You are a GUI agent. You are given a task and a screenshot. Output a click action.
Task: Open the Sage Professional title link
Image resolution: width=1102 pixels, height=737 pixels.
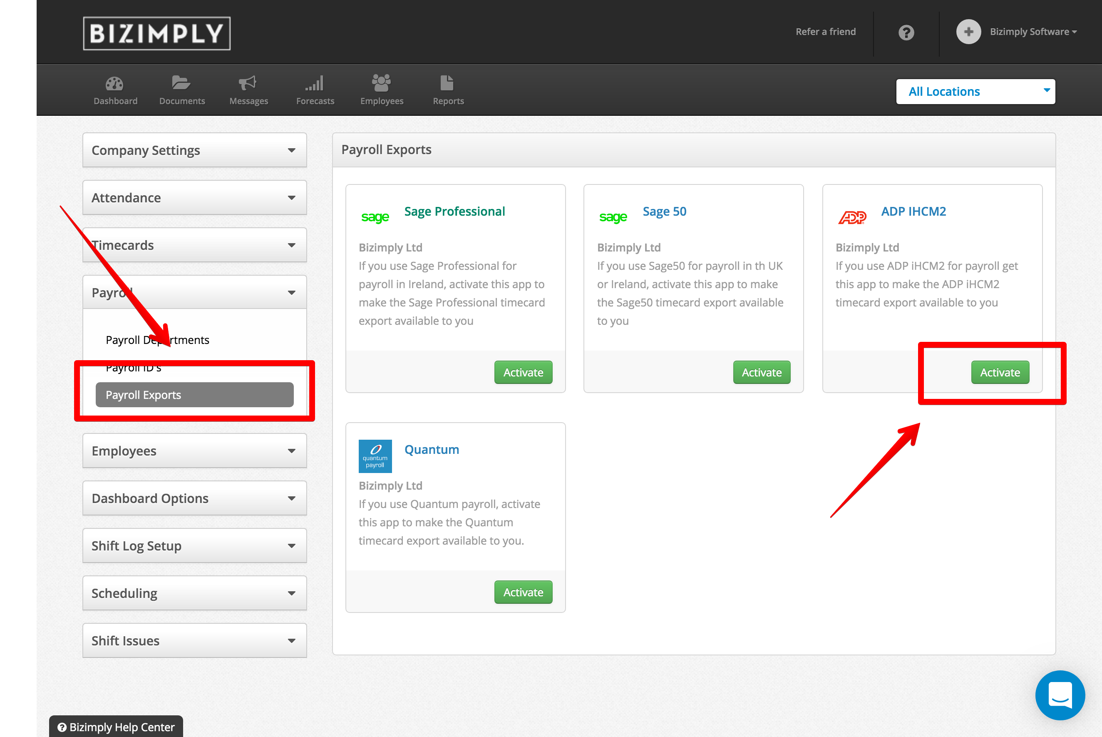coord(454,212)
